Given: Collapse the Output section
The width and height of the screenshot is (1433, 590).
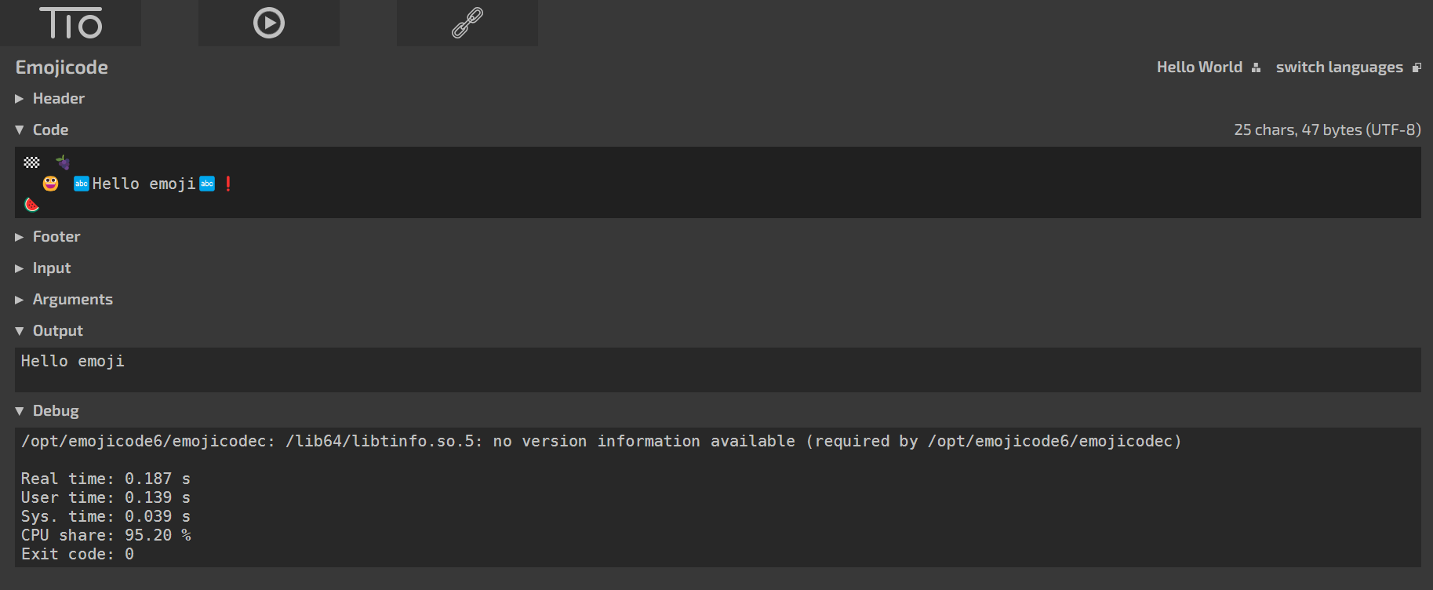Looking at the screenshot, I should tap(49, 330).
